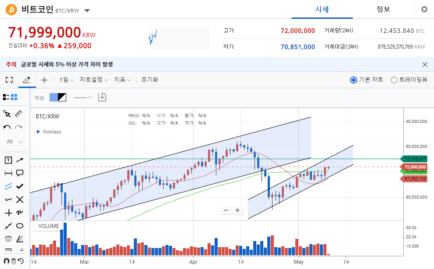434x269 pixels.
Task: Select the 트레이딩뷰 radio button
Action: click(x=394, y=80)
